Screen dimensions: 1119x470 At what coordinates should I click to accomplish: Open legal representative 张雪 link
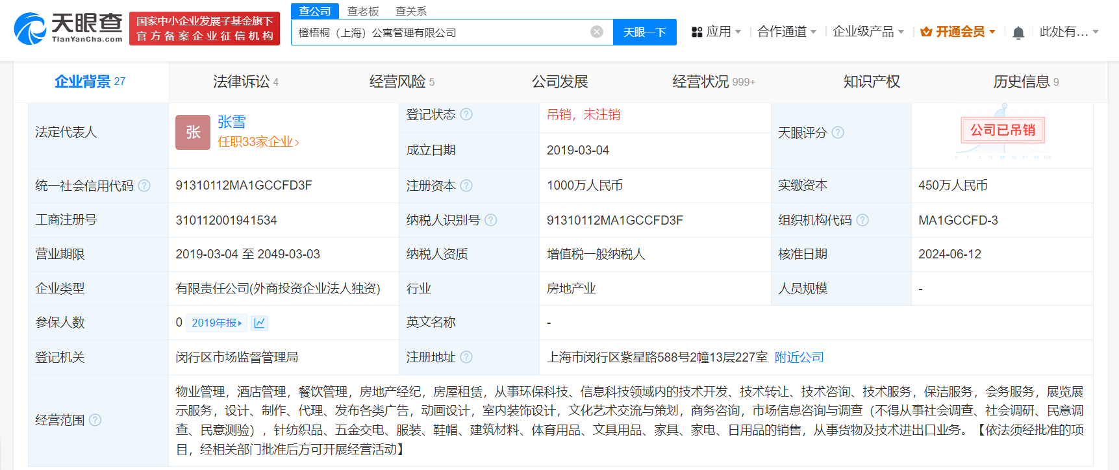(x=232, y=122)
